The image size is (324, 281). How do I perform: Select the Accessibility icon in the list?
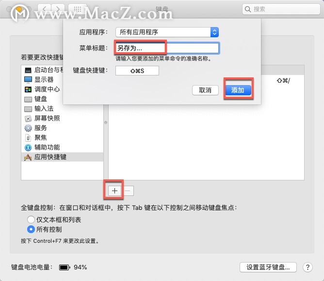point(28,148)
